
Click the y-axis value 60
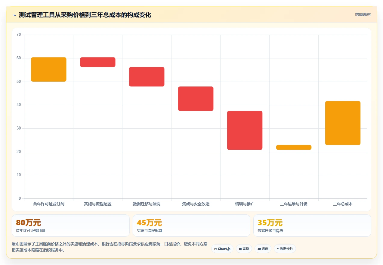(x=19, y=58)
